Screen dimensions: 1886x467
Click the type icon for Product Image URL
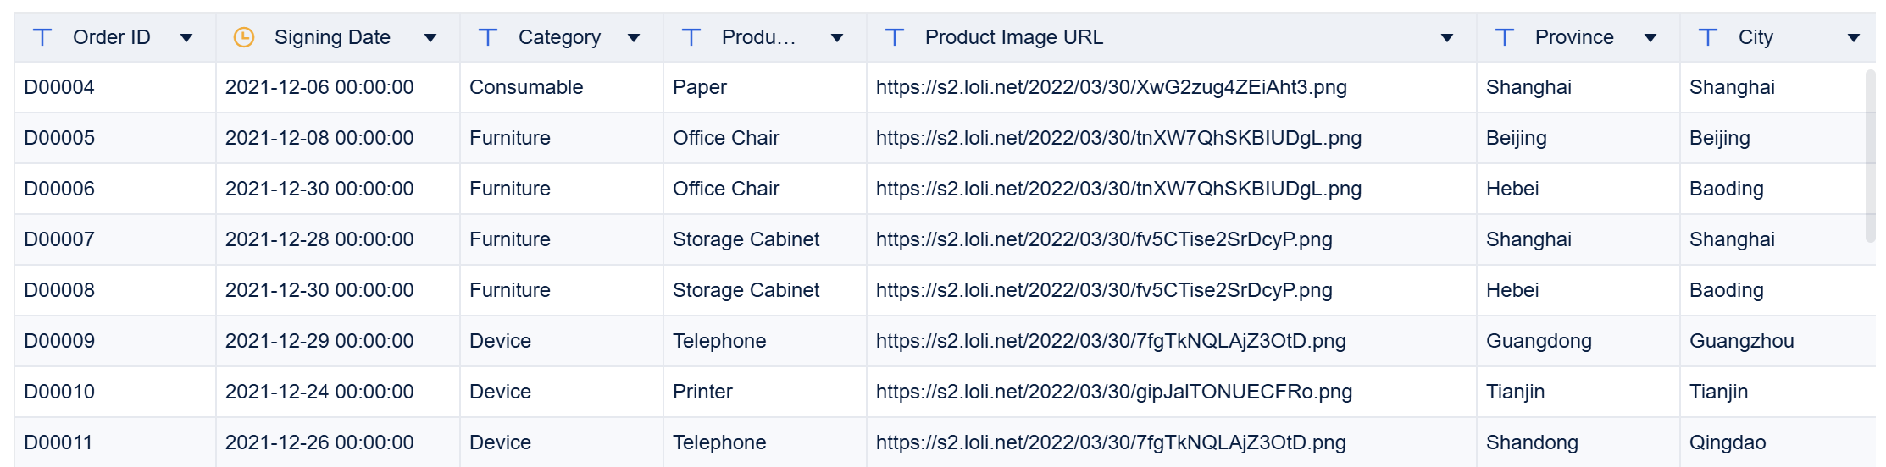[895, 37]
